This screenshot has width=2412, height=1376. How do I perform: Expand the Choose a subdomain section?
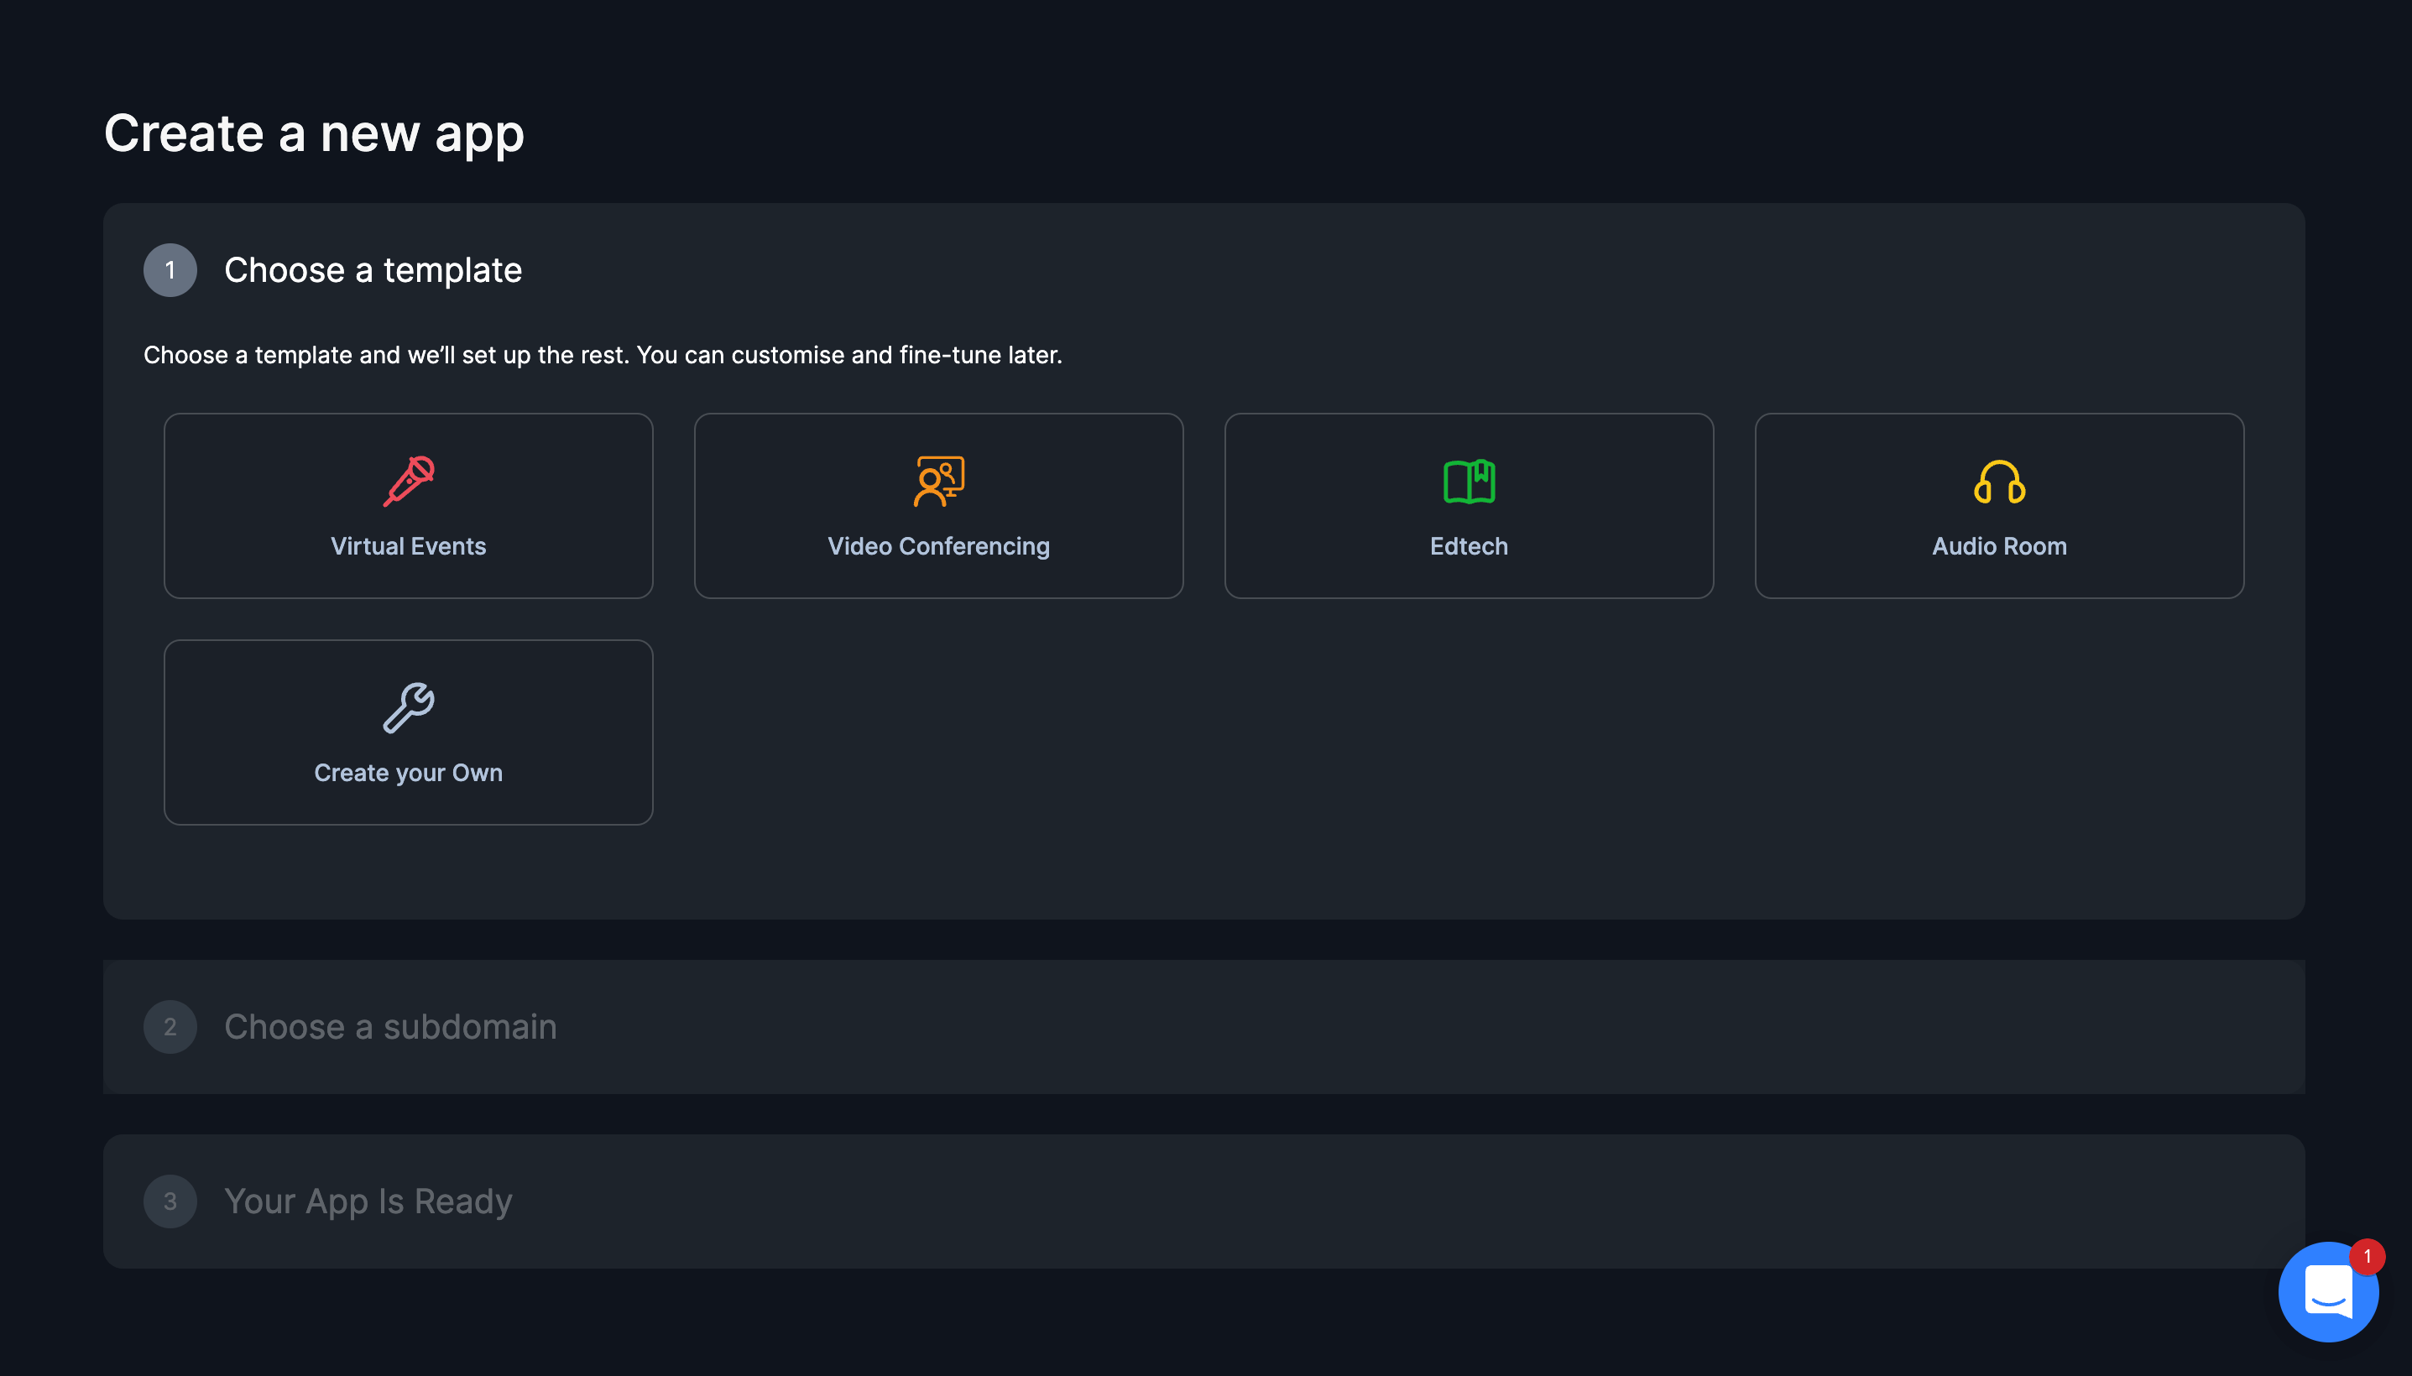tap(1203, 1027)
